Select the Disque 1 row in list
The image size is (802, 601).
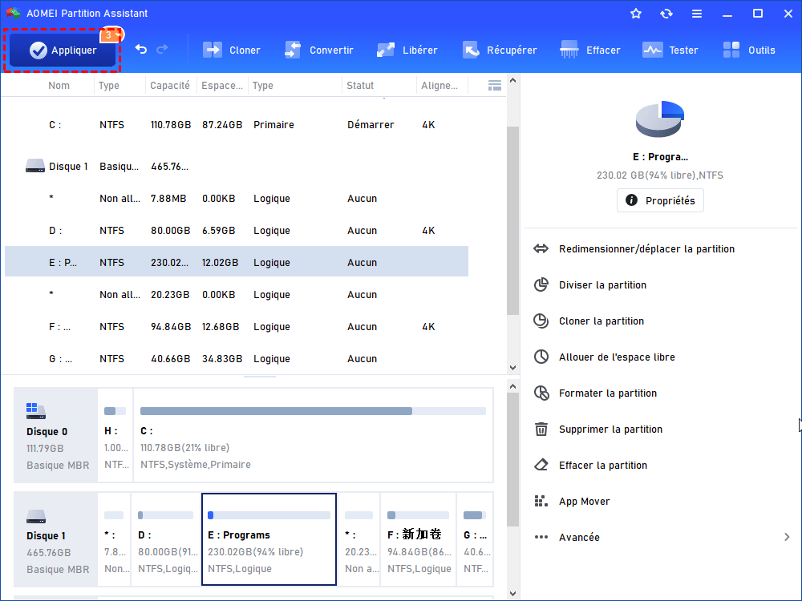237,167
